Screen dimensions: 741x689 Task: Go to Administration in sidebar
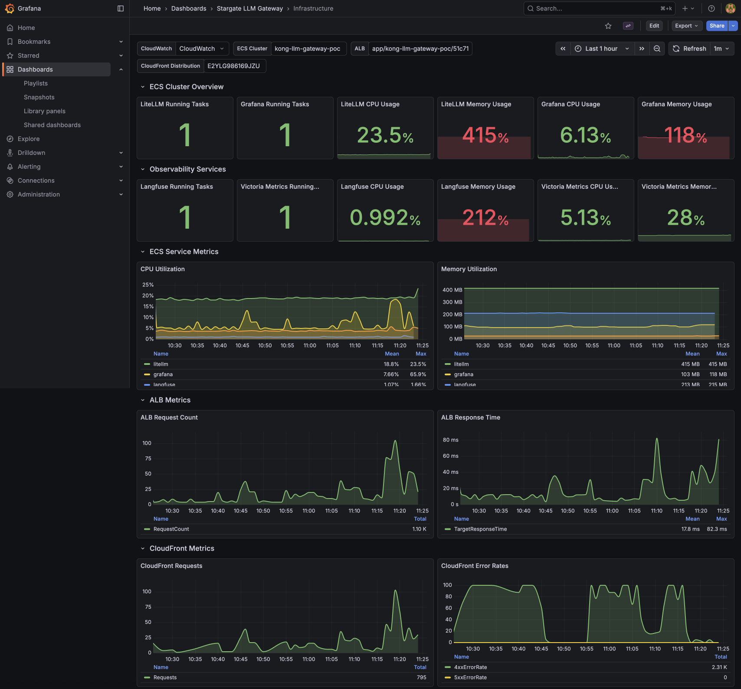39,194
